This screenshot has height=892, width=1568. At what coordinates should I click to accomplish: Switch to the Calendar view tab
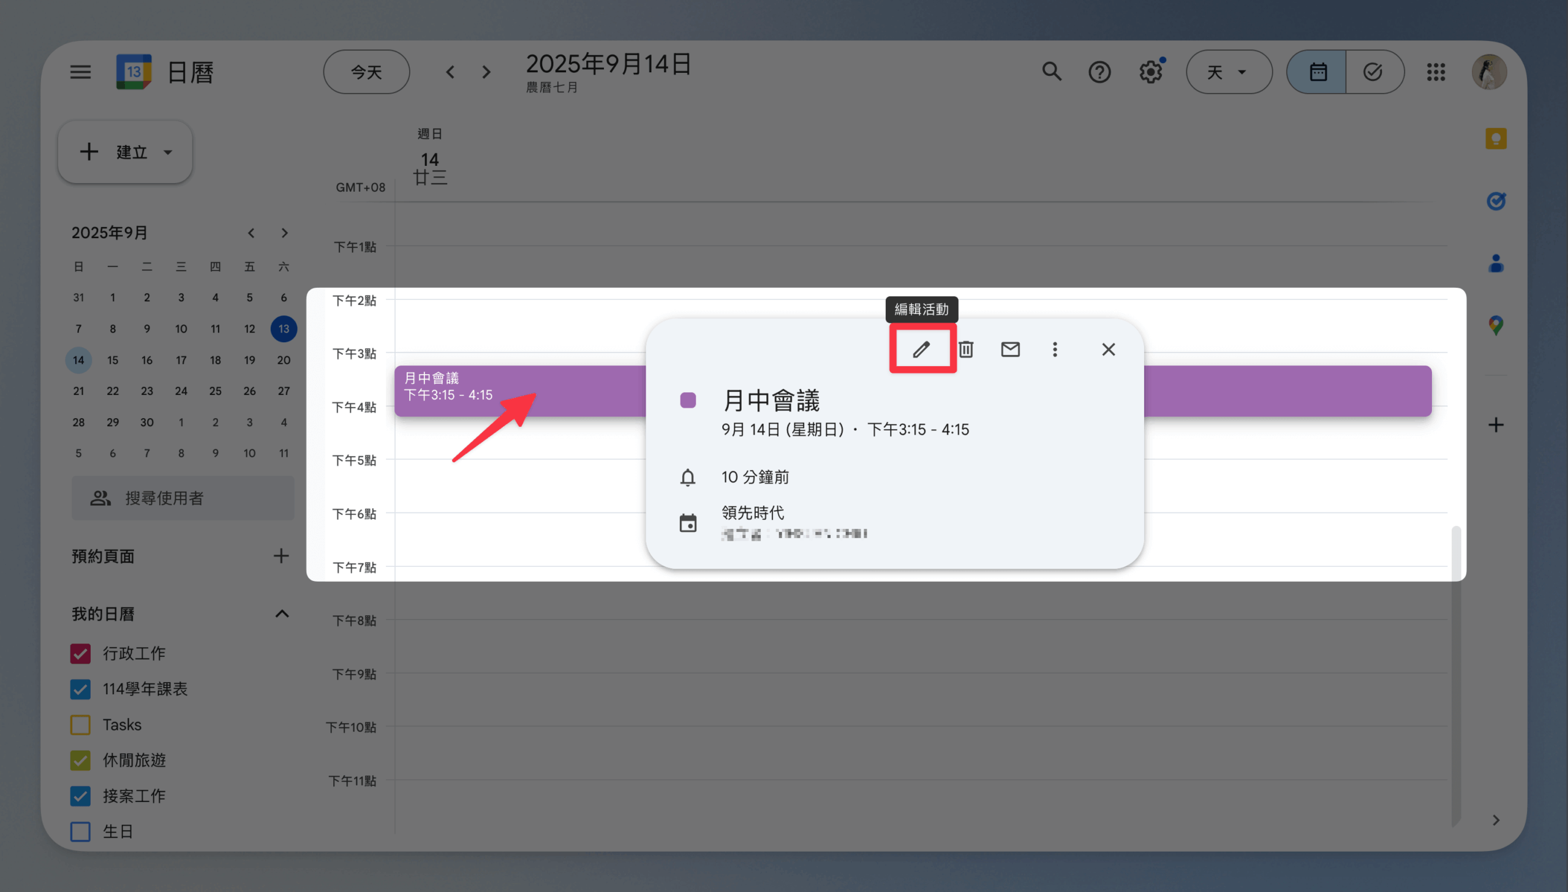1317,72
